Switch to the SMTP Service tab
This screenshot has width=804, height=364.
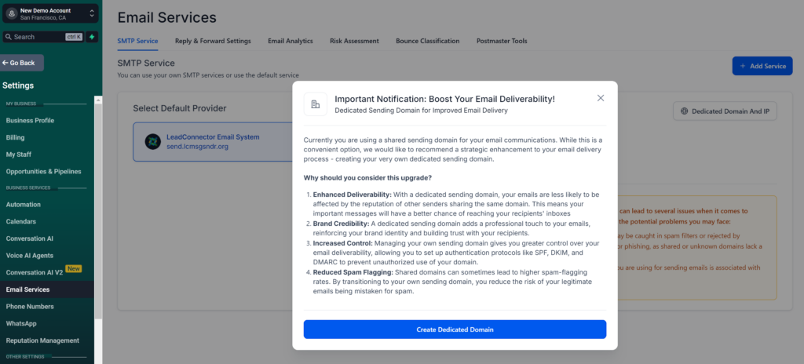137,41
